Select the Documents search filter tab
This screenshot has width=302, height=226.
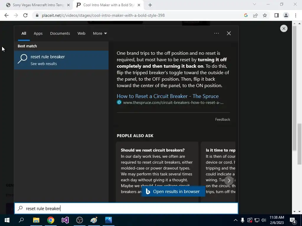point(60,34)
